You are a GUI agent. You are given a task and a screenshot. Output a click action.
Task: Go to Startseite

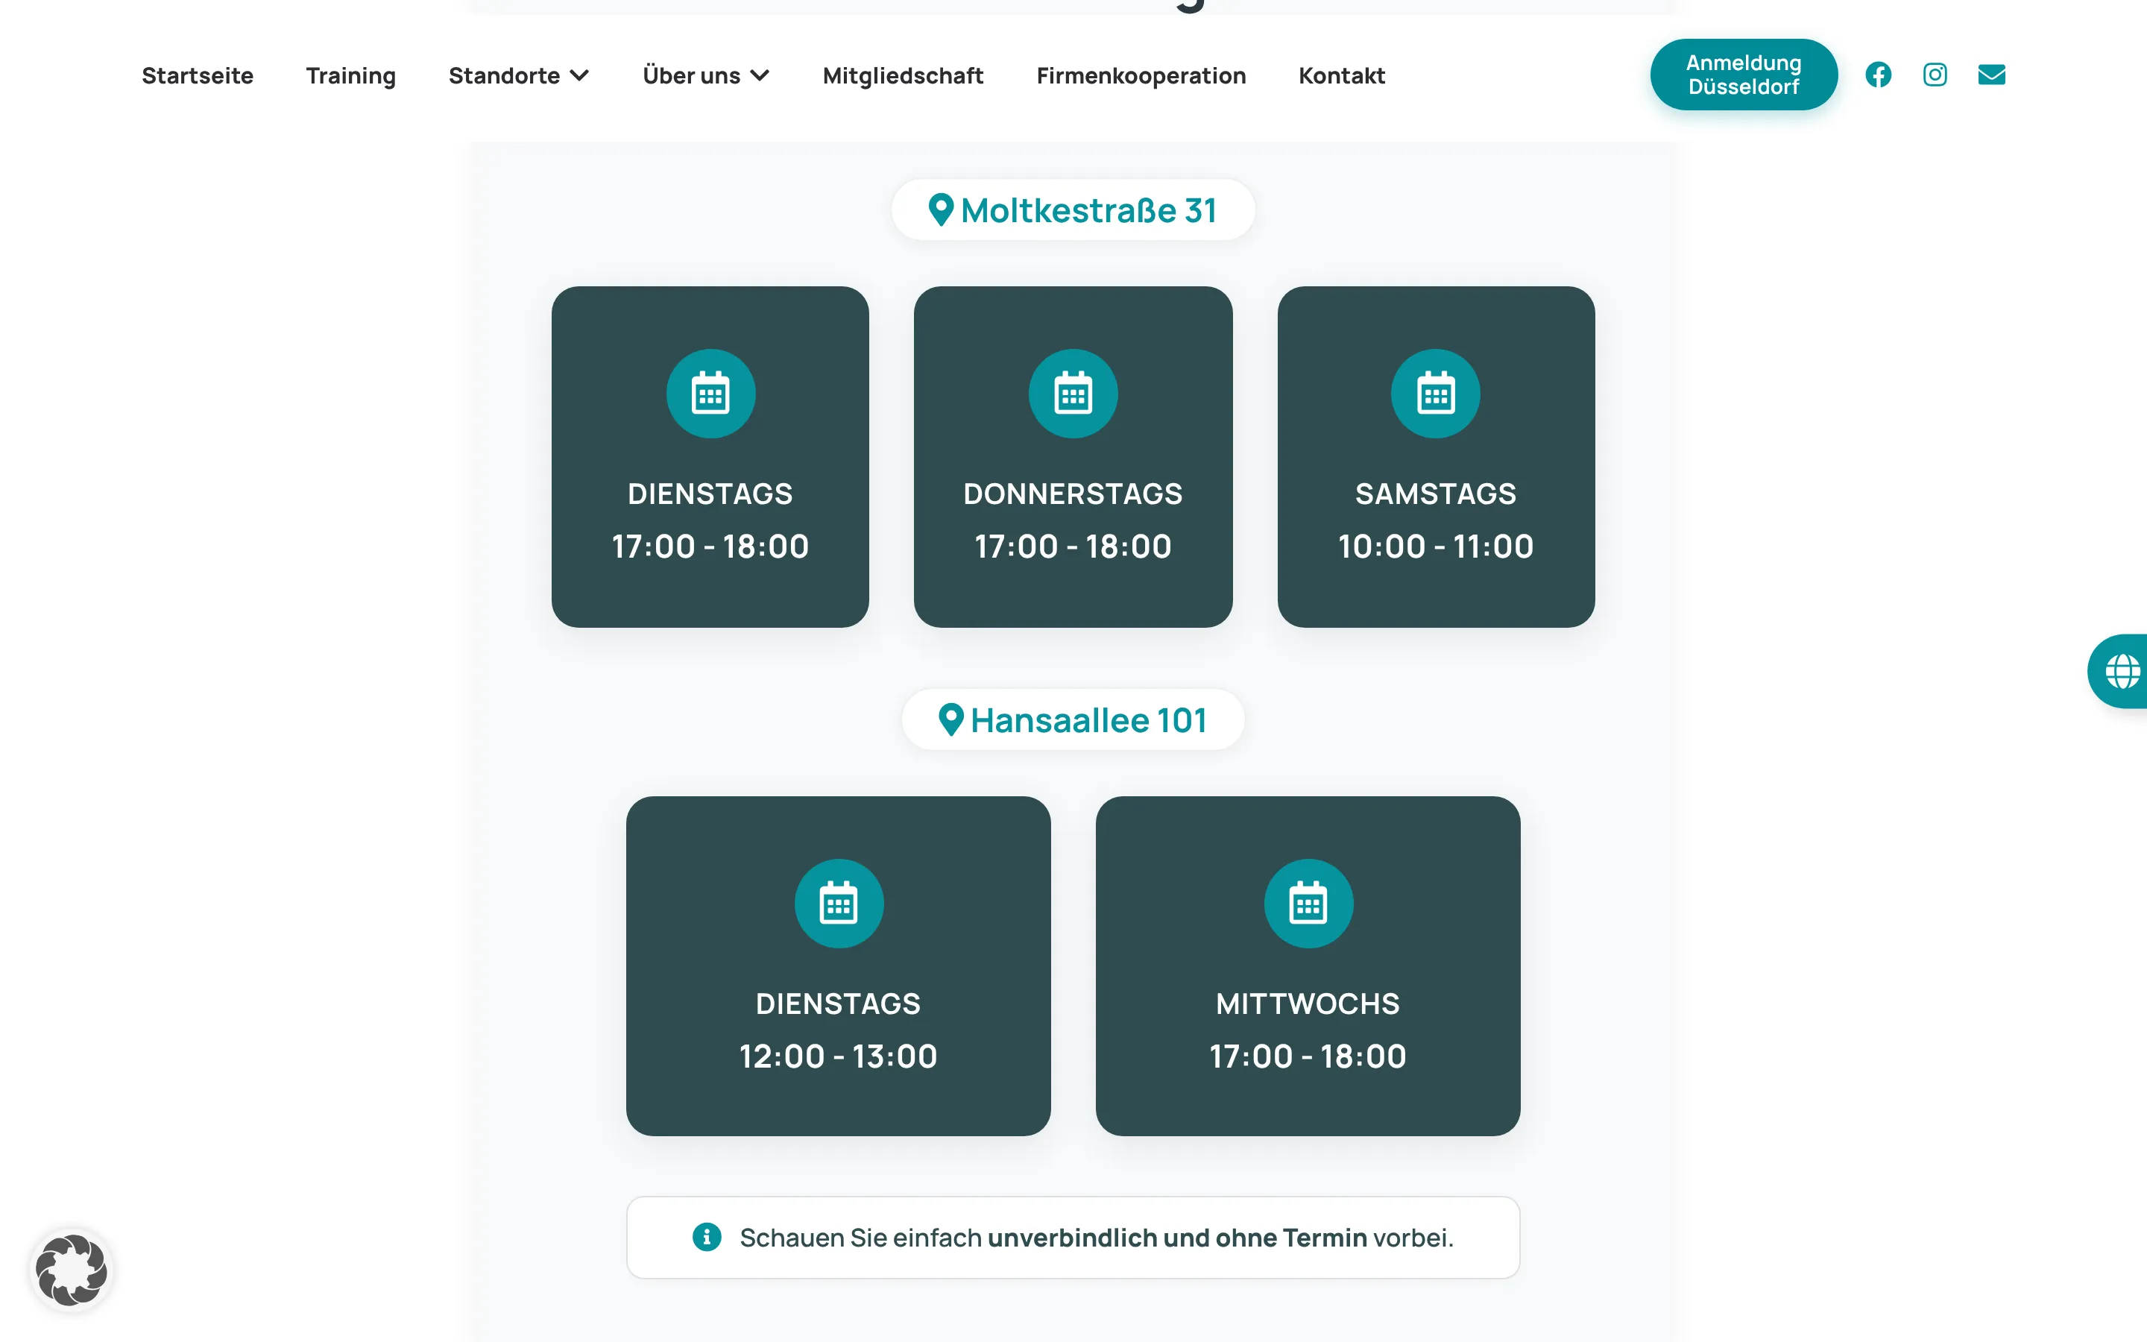198,75
